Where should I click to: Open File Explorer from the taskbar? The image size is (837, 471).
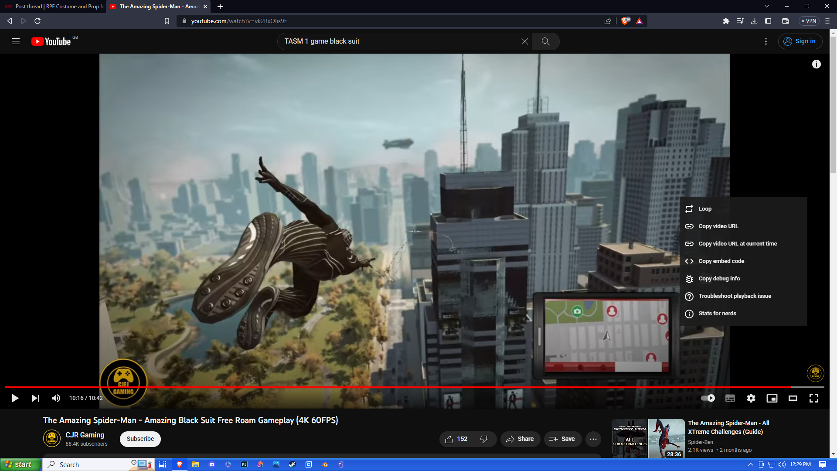click(x=196, y=464)
